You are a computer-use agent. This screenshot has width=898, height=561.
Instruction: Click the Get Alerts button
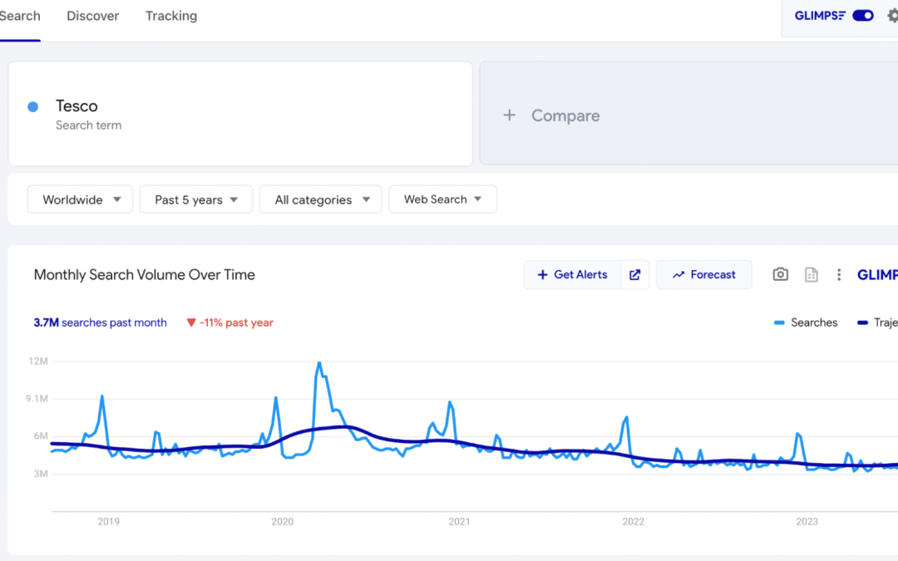[572, 275]
